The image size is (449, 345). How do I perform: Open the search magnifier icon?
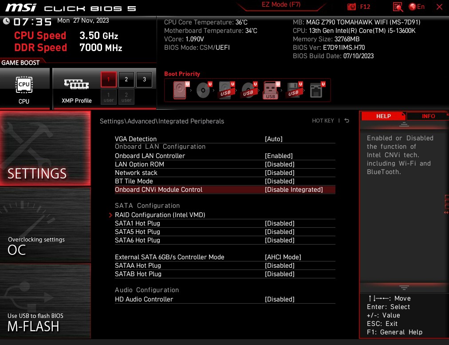pos(398,7)
